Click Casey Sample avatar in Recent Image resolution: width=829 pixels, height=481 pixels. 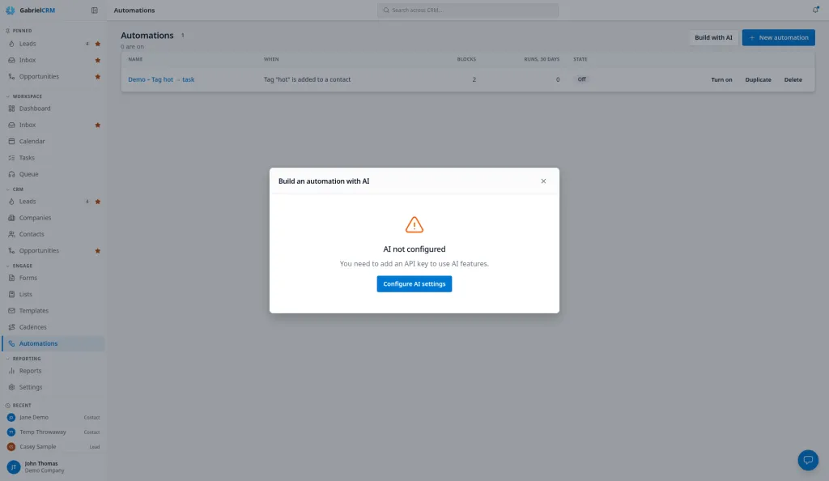click(11, 447)
